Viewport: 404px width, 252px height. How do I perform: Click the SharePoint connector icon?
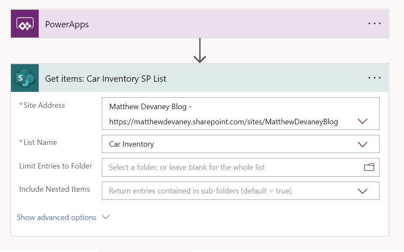[x=25, y=78]
